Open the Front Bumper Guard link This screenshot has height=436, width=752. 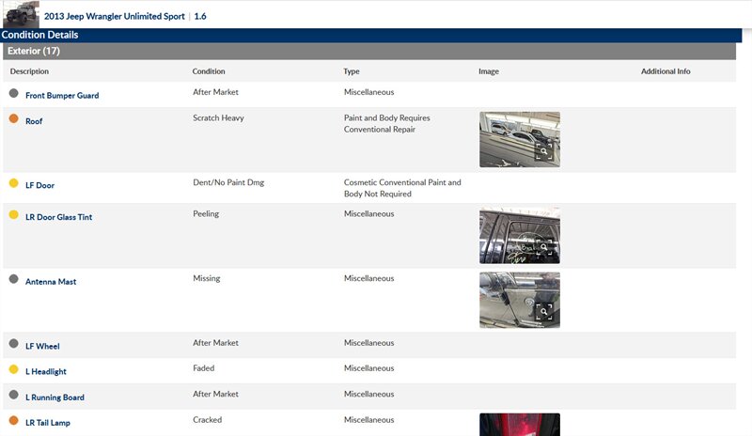[x=62, y=96]
